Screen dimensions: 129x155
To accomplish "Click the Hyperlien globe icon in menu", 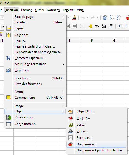I will tap(9, 70).
